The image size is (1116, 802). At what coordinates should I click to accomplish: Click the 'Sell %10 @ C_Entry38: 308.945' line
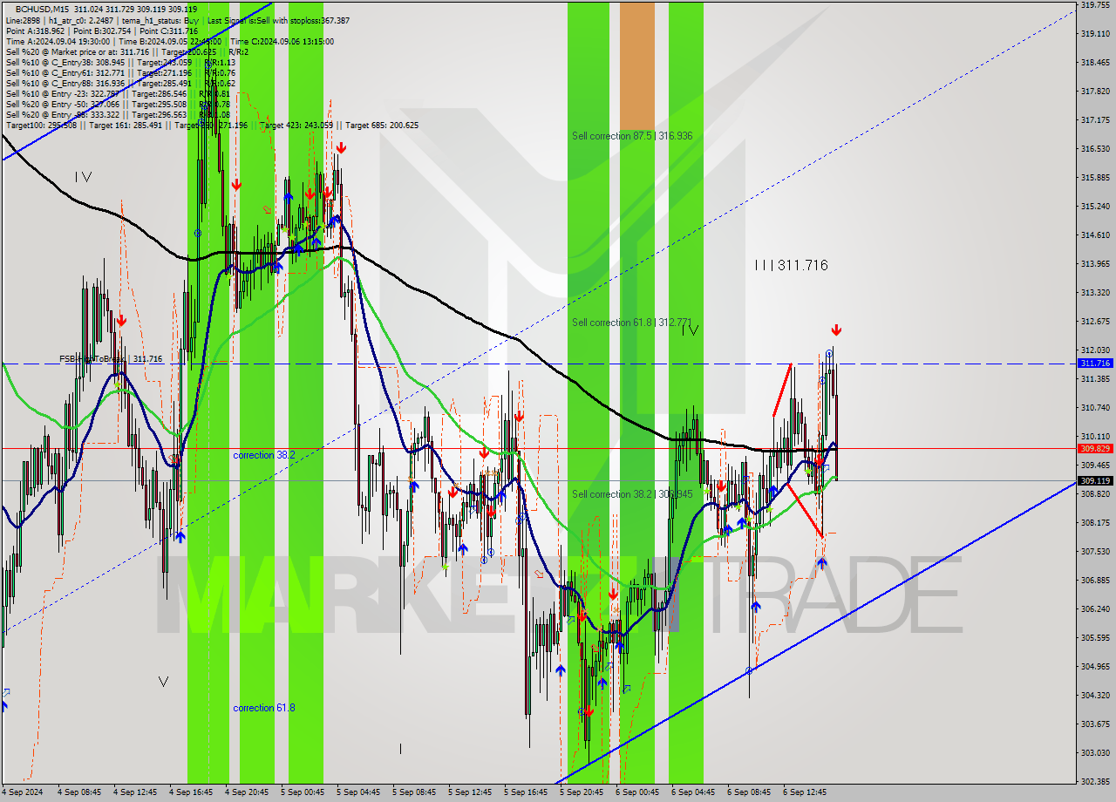[x=120, y=62]
